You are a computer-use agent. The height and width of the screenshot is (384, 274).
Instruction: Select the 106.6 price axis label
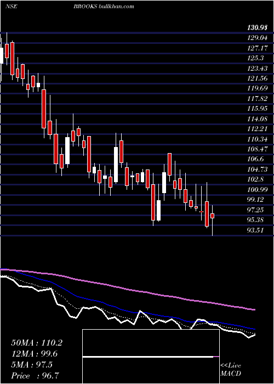click(x=255, y=159)
